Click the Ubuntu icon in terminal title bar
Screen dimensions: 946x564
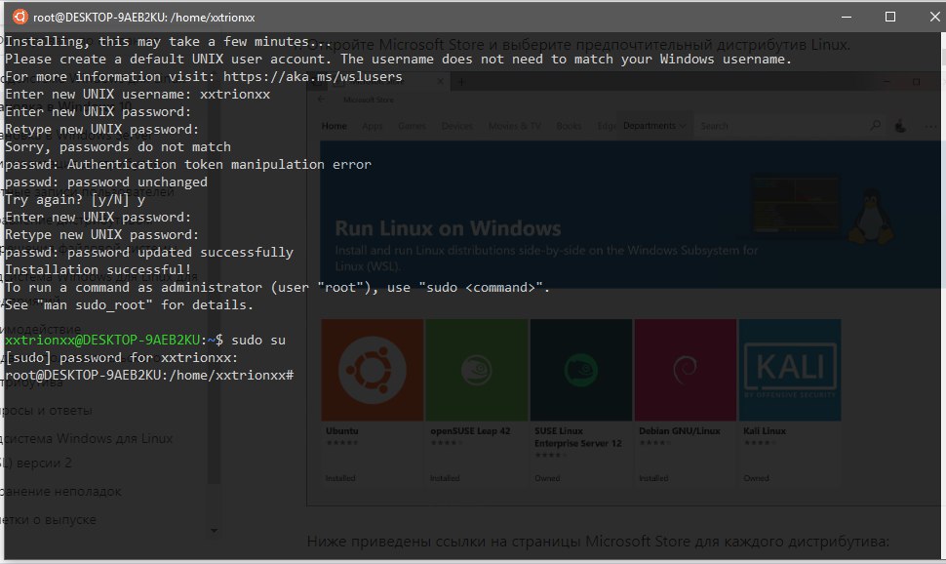[x=20, y=17]
